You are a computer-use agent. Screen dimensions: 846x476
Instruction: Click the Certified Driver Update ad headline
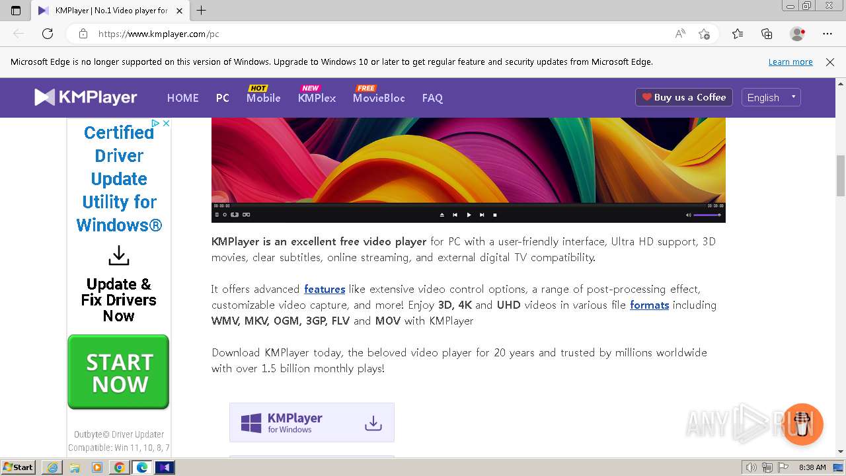(x=119, y=178)
